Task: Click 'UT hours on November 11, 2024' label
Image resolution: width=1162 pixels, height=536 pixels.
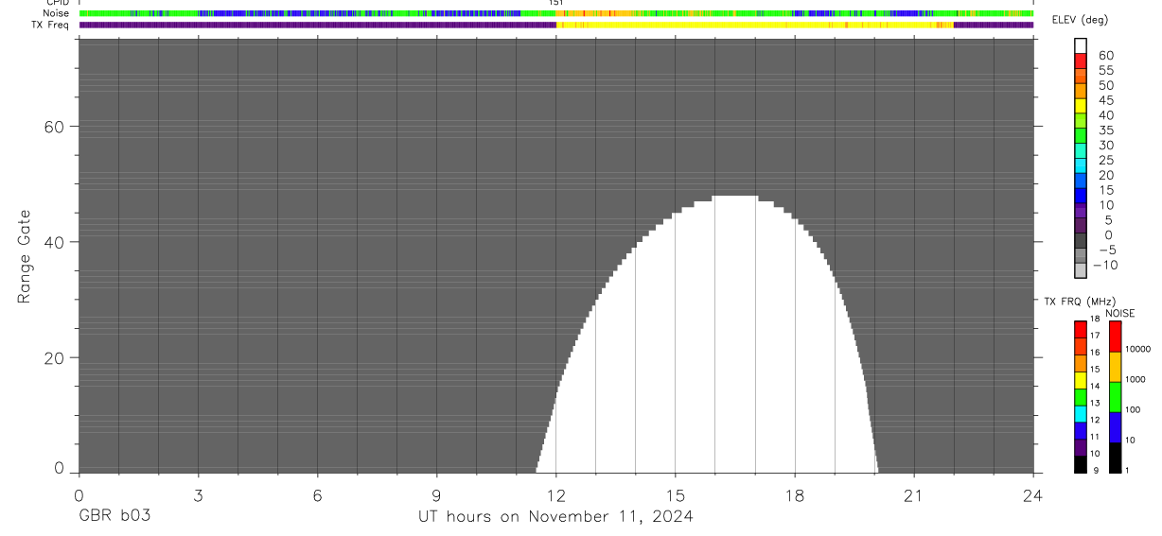Action: 556,517
